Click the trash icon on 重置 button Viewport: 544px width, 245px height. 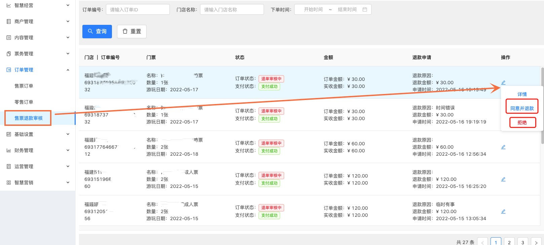click(x=125, y=31)
